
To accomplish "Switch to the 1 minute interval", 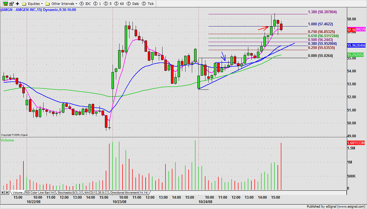I will 97,3.
